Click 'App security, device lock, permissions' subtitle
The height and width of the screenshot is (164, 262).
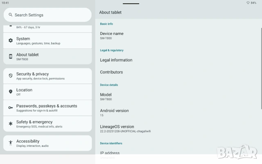(x=41, y=78)
